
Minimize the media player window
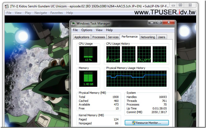coord(173,5)
